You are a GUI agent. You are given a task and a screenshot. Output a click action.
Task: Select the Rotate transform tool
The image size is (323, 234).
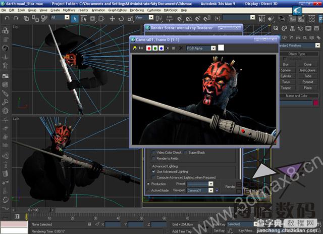[121, 19]
